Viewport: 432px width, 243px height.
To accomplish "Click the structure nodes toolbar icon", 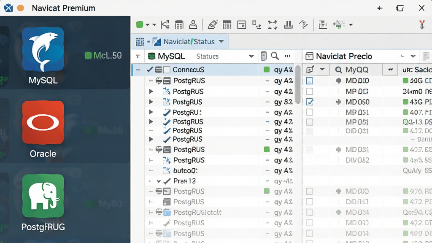I will pyautogui.click(x=256, y=25).
